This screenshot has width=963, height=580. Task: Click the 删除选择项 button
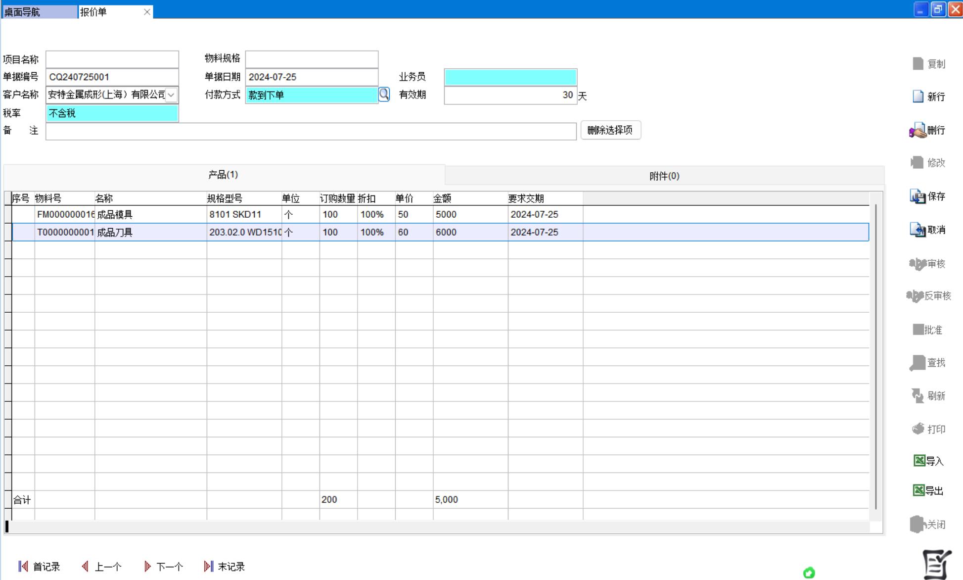(610, 130)
